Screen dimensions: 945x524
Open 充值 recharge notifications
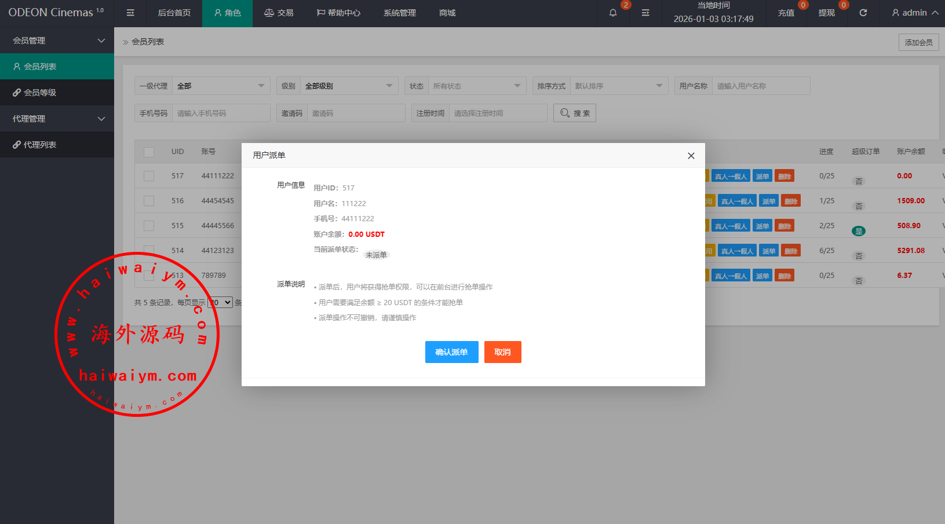point(786,13)
